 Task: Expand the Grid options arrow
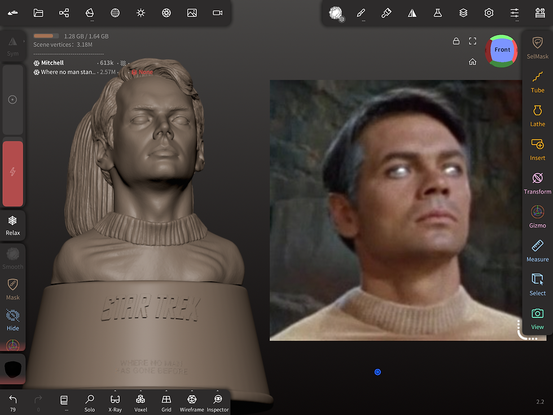[166, 391]
